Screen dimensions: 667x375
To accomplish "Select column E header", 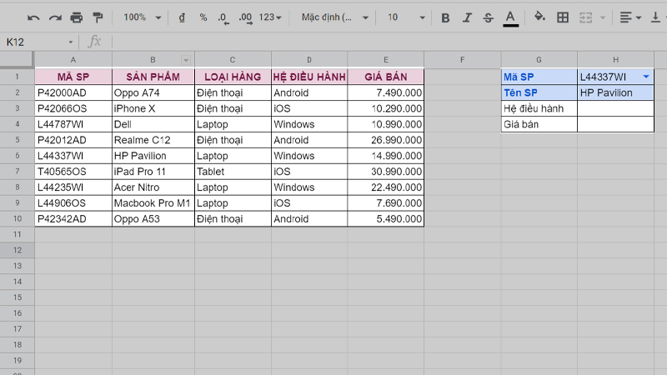I will [386, 60].
